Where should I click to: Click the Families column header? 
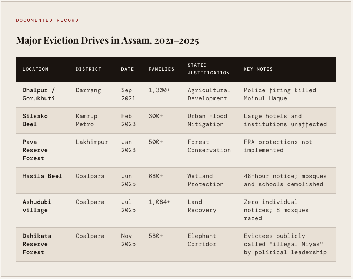(x=161, y=69)
